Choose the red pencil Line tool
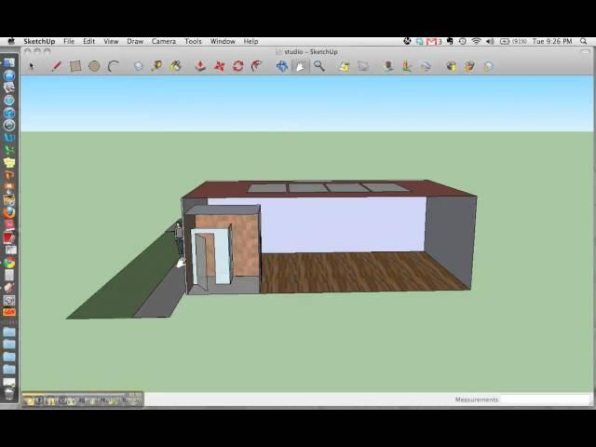Image resolution: width=596 pixels, height=447 pixels. (56, 66)
